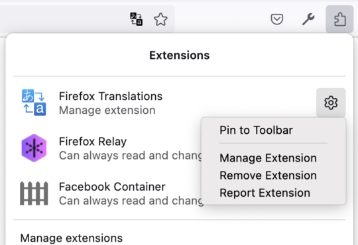
Task: Open Firefox Translations gear settings menu
Action: point(331,103)
